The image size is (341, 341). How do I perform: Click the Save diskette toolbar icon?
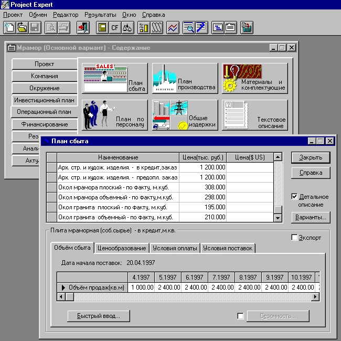click(35, 27)
